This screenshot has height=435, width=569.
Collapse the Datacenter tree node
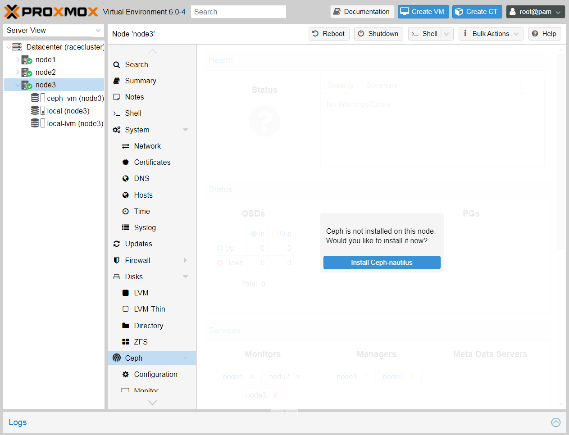coord(9,47)
